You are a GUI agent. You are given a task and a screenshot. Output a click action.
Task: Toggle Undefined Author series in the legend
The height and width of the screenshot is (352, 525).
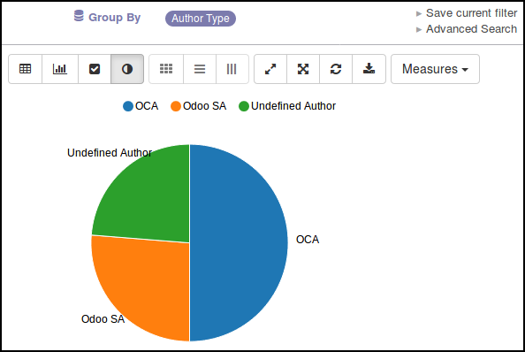point(287,106)
